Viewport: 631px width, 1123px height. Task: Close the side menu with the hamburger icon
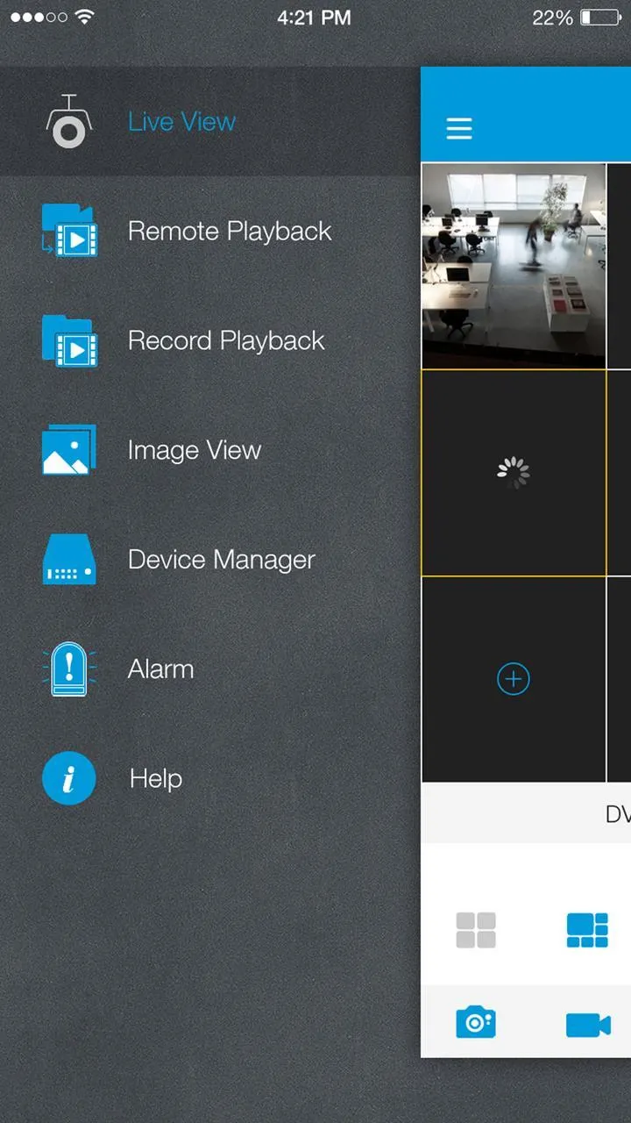[x=459, y=128]
